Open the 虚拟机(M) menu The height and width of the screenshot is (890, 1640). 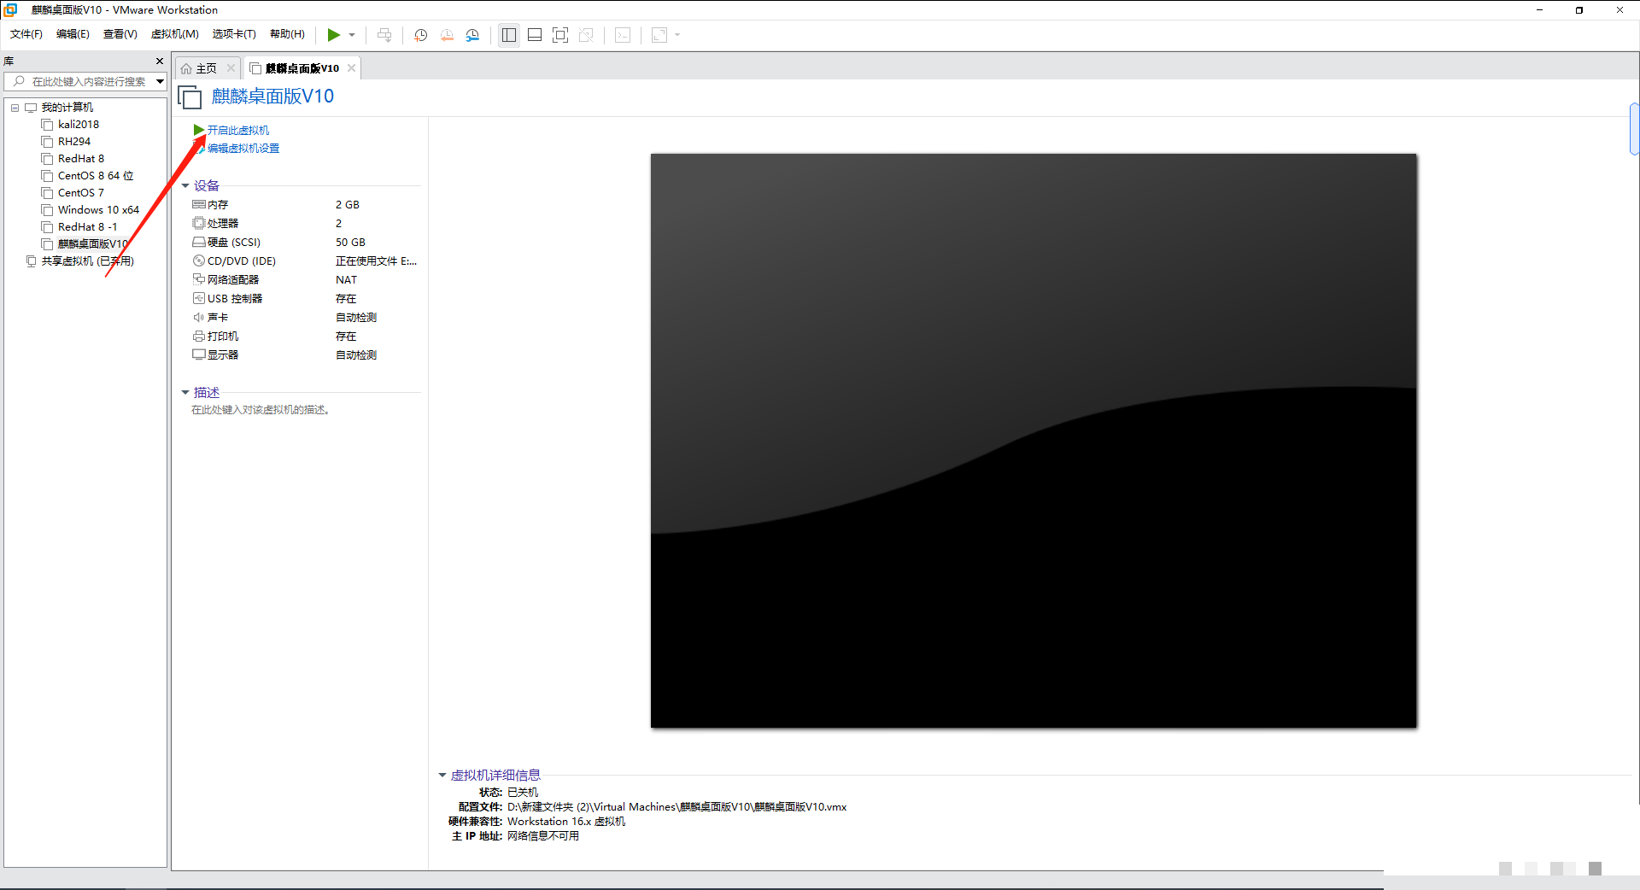point(175,34)
